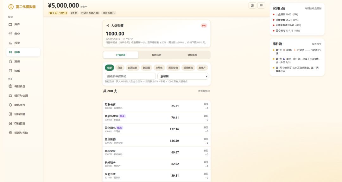Select 股市 candlestick icon in the sidebar
The width and height of the screenshot is (342, 182).
pyautogui.click(x=10, y=52)
